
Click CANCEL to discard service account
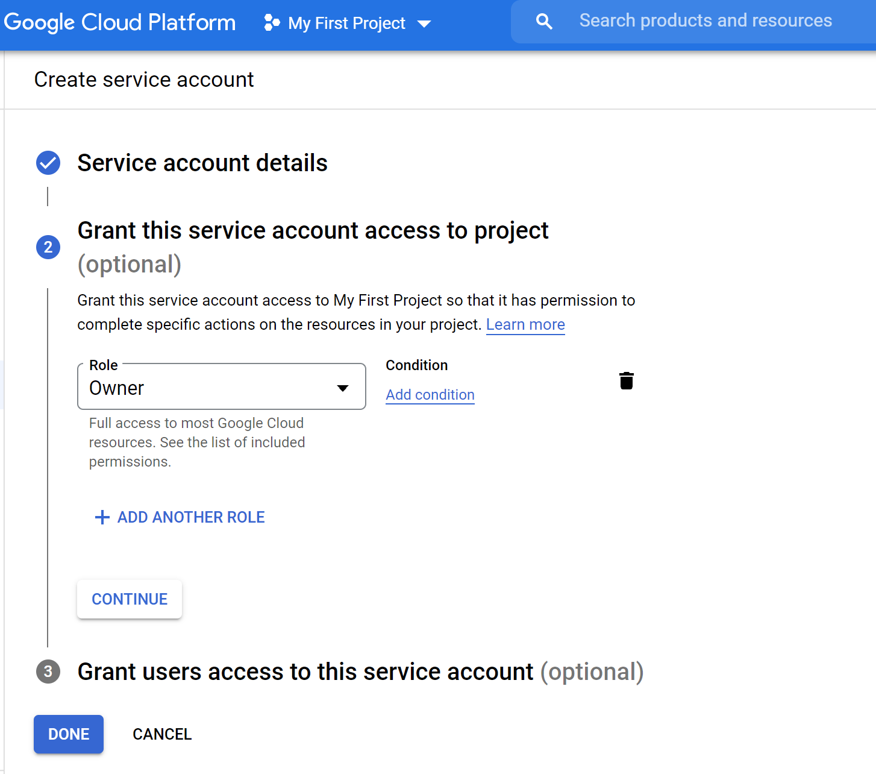162,734
